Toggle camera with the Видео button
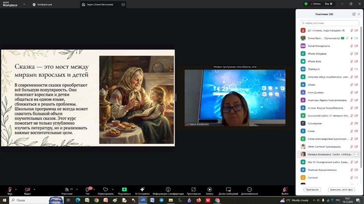 pos(27,190)
